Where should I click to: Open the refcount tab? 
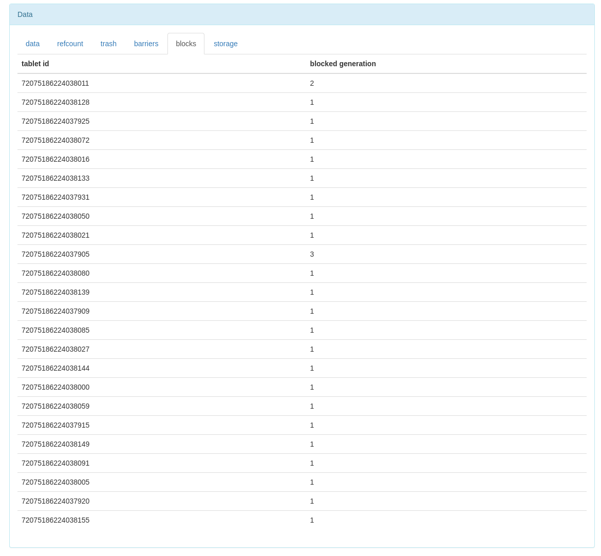pos(70,44)
